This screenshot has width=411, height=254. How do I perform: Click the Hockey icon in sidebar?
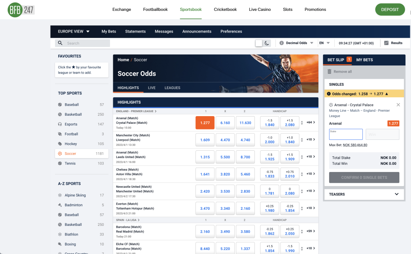tap(60, 144)
